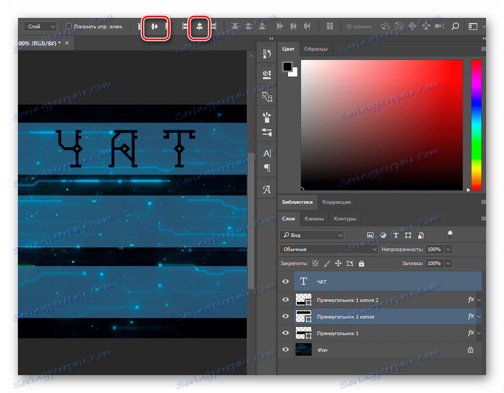Expand effects of Прямоугольник 1 копия 2

pos(479,300)
